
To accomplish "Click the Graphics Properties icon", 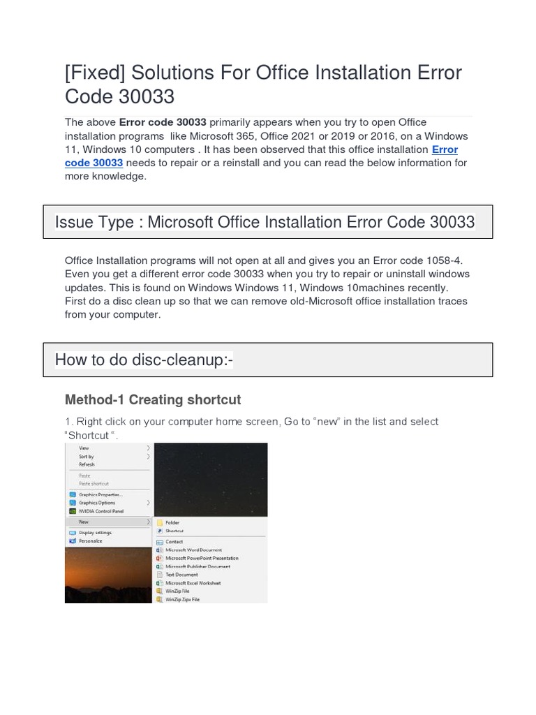I will click(x=73, y=495).
